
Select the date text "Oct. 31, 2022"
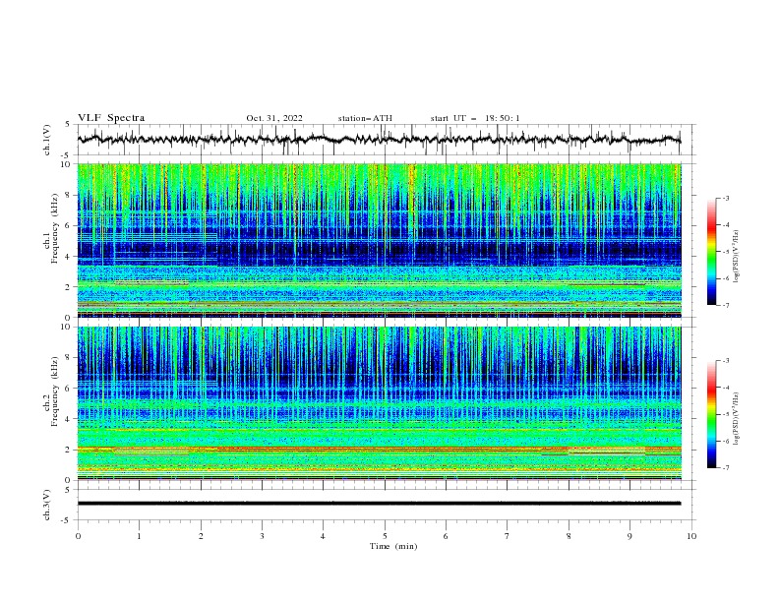tap(274, 118)
